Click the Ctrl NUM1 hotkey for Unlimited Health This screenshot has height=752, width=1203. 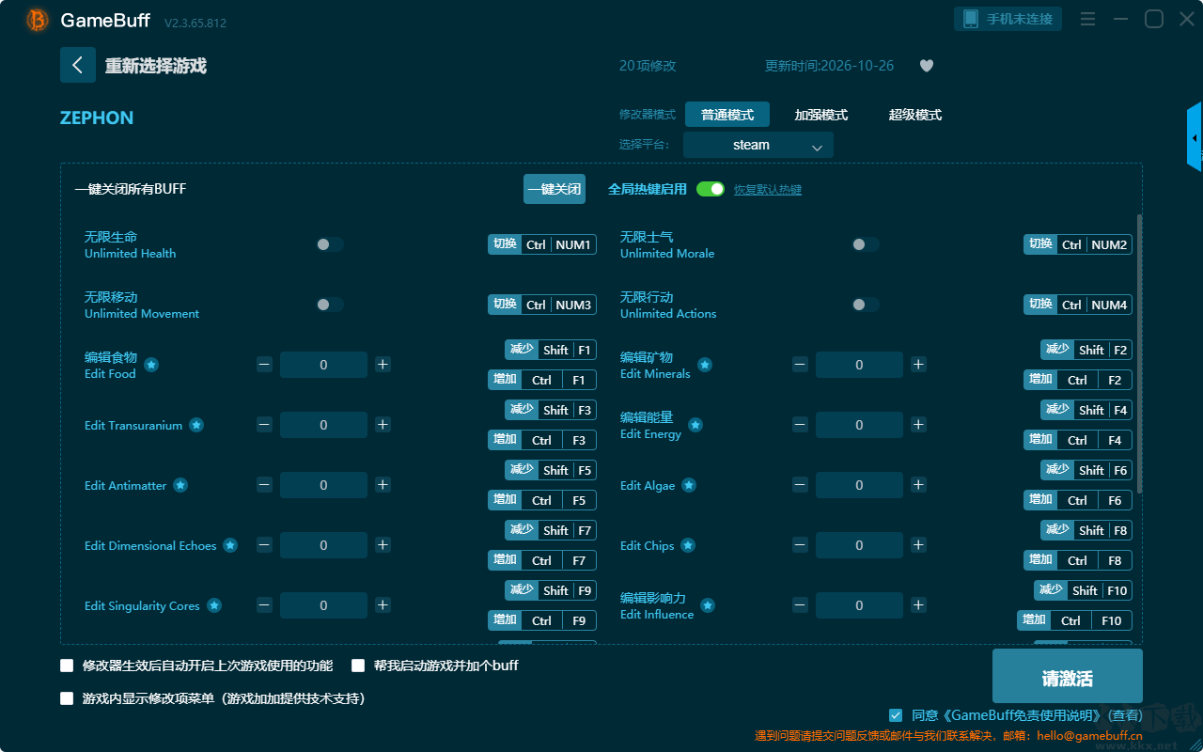tap(542, 244)
